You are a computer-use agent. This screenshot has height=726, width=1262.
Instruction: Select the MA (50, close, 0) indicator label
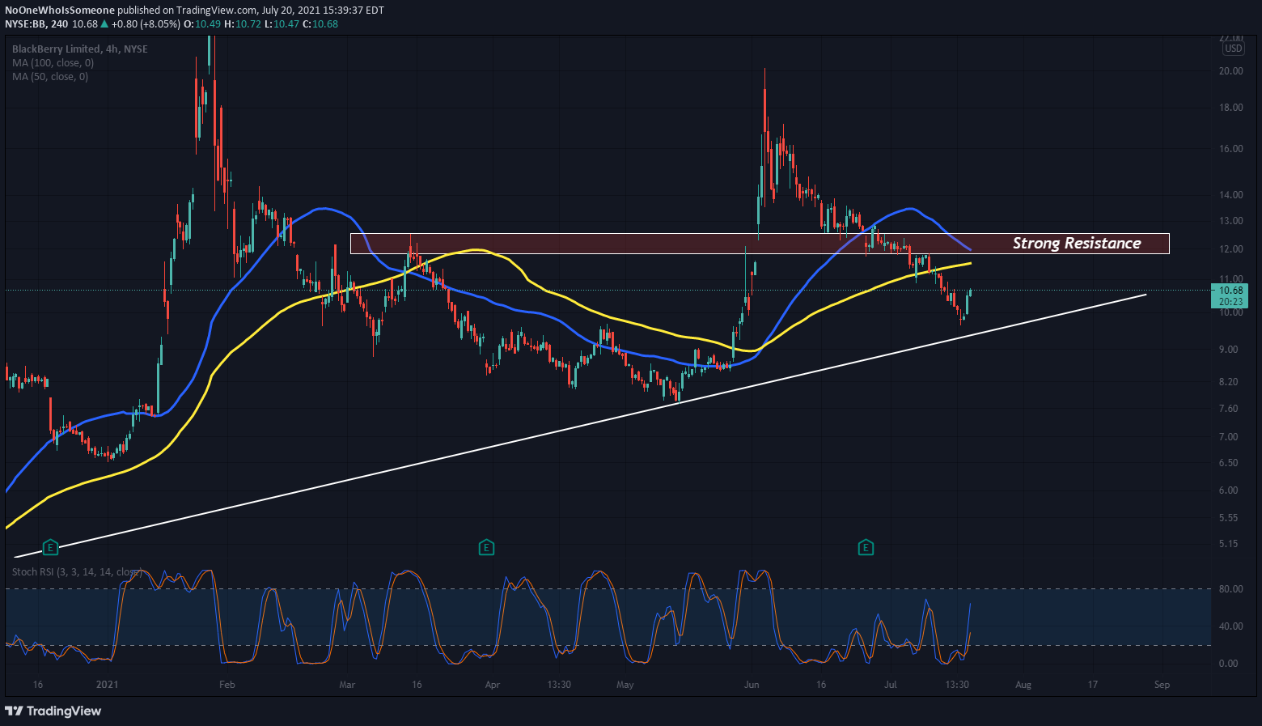(x=50, y=76)
